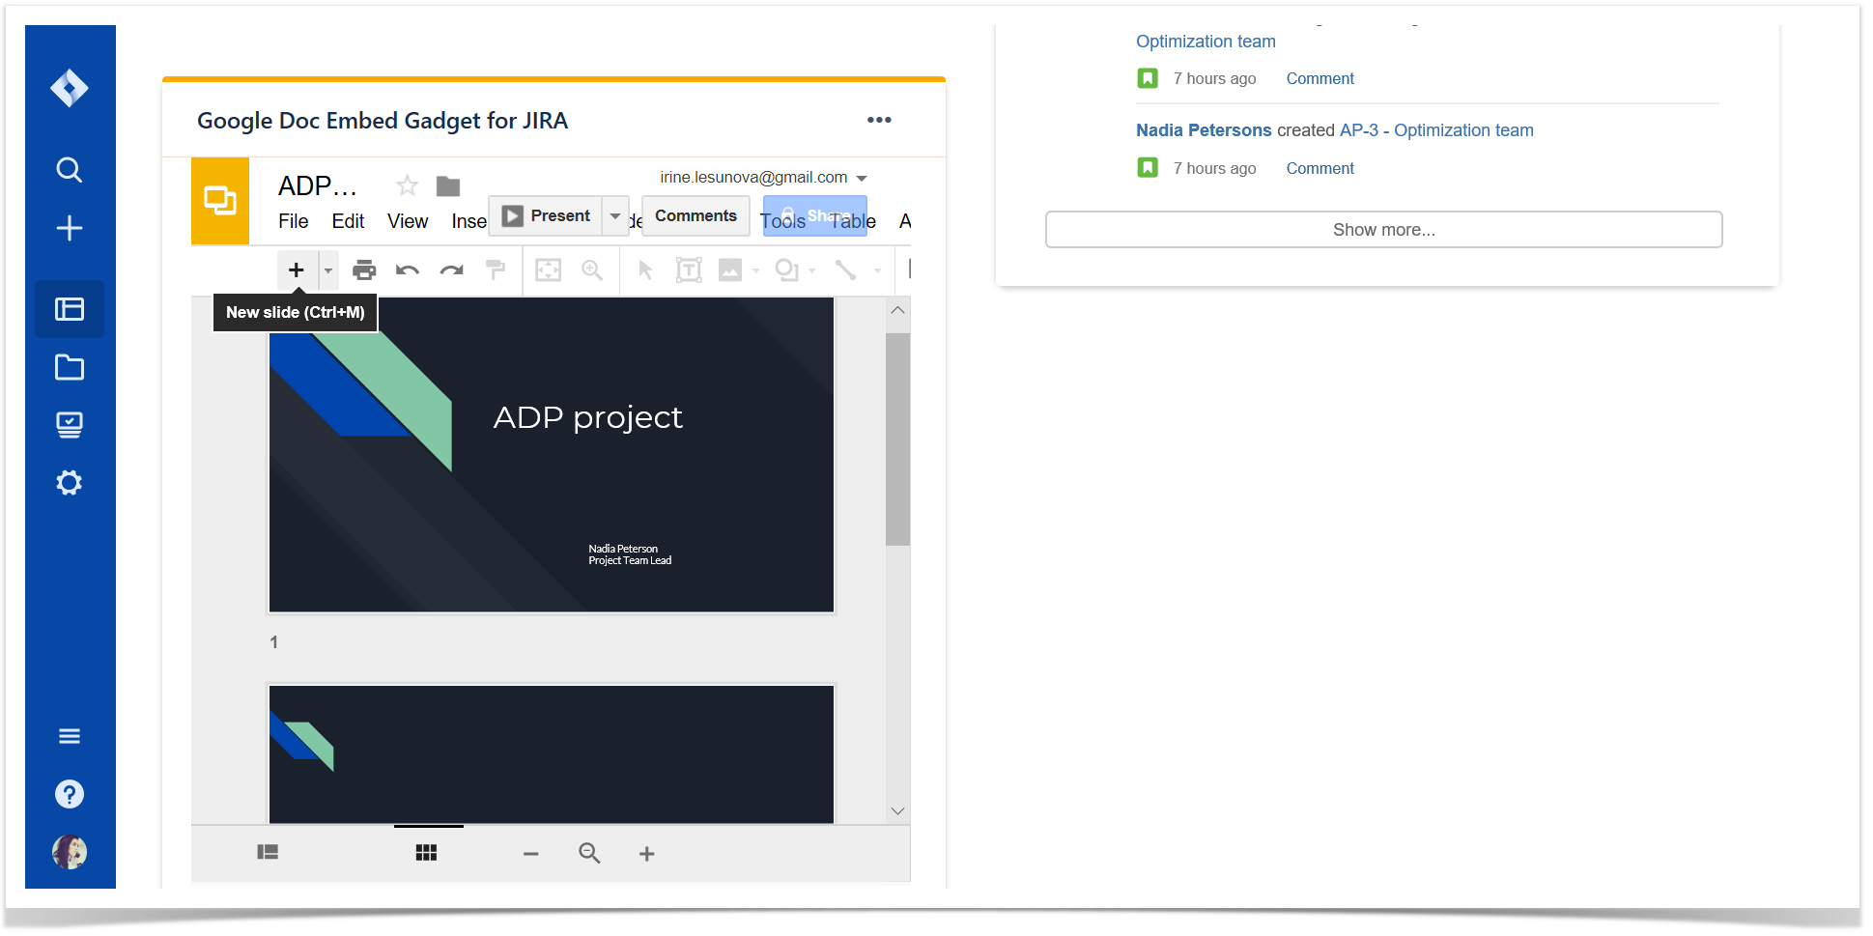Insert a text box

[689, 270]
